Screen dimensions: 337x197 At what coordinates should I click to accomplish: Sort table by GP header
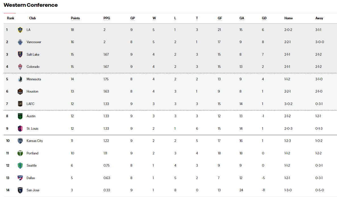coord(133,18)
